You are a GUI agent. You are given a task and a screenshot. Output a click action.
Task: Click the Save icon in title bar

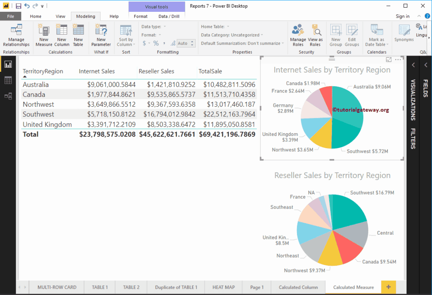pos(18,6)
